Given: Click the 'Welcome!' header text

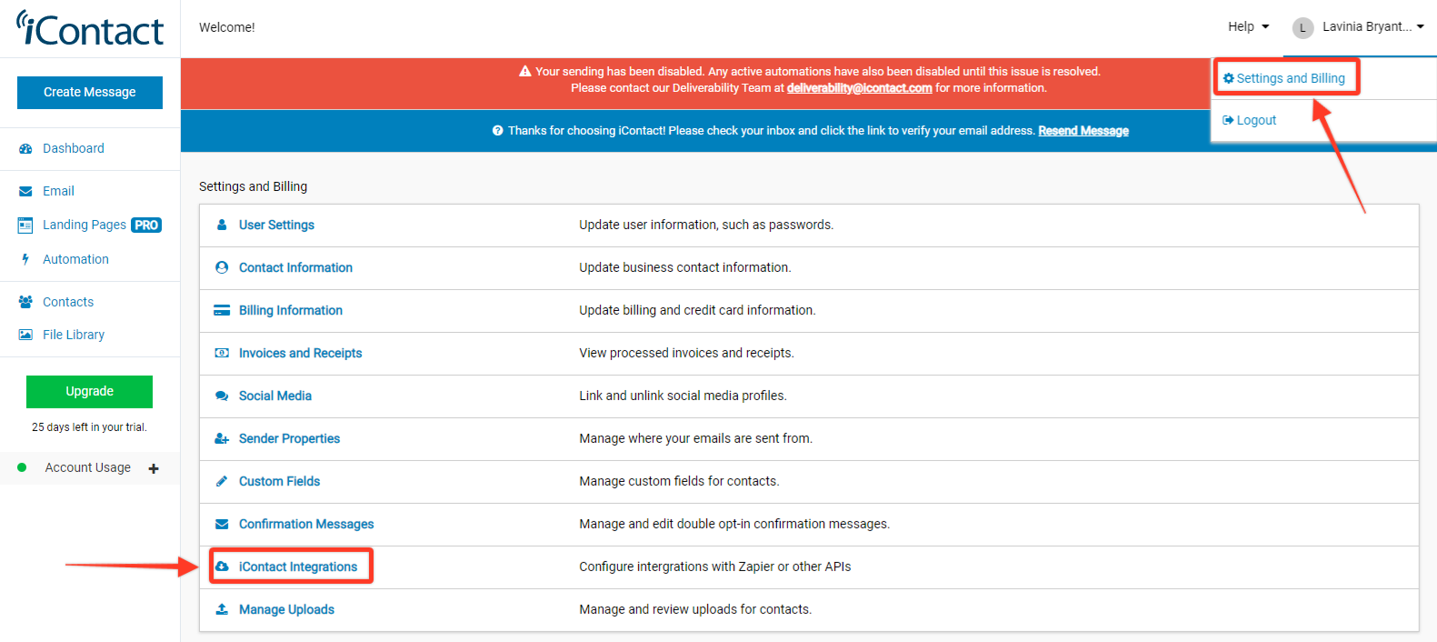Looking at the screenshot, I should [227, 27].
